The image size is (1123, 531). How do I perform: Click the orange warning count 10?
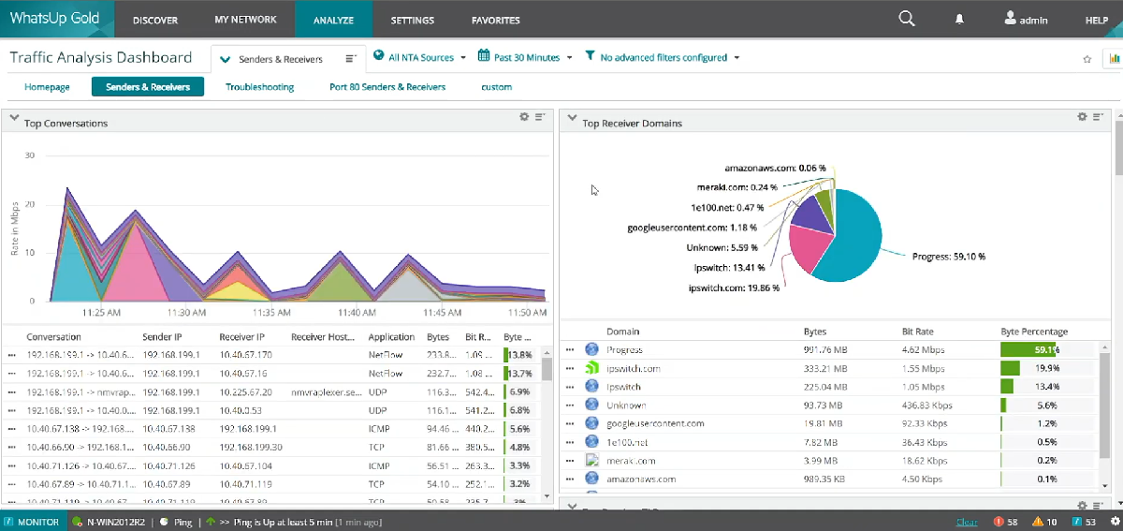pyautogui.click(x=1044, y=522)
